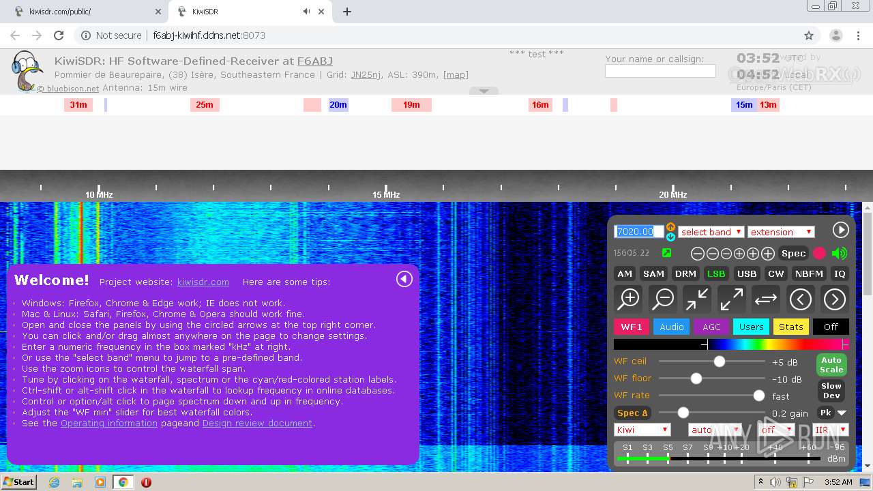The width and height of the screenshot is (873, 491).
Task: Open the kiwisdr.com project website link
Action: [203, 282]
